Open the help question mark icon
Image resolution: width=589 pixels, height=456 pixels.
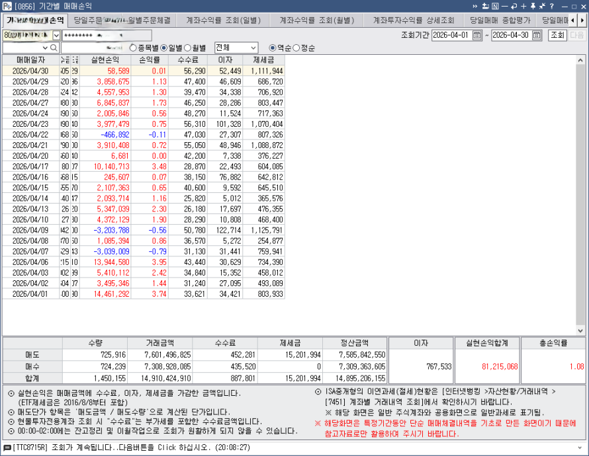click(552, 6)
